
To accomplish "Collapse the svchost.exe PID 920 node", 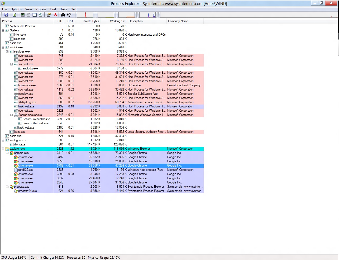I will pos(11,64).
